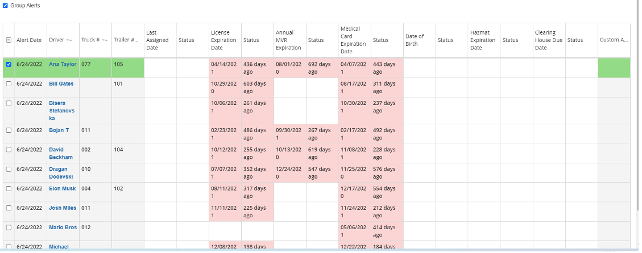Click the select-all header checkbox

pos(9,40)
